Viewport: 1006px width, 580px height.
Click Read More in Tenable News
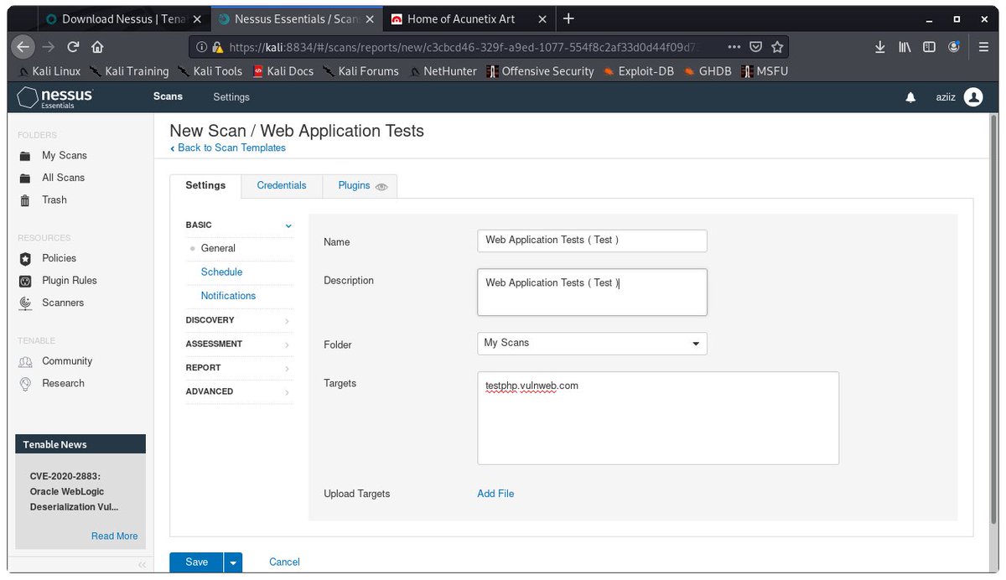coord(114,536)
